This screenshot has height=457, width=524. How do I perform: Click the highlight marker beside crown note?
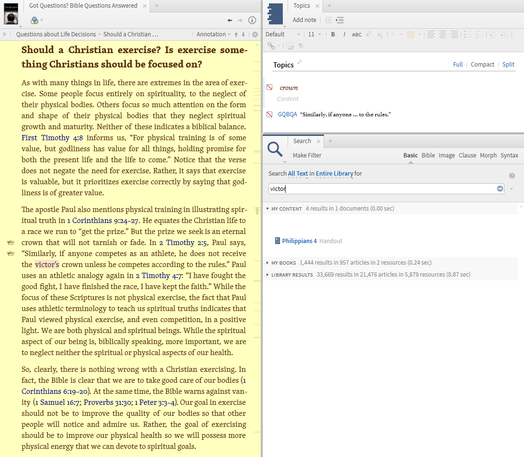point(269,87)
